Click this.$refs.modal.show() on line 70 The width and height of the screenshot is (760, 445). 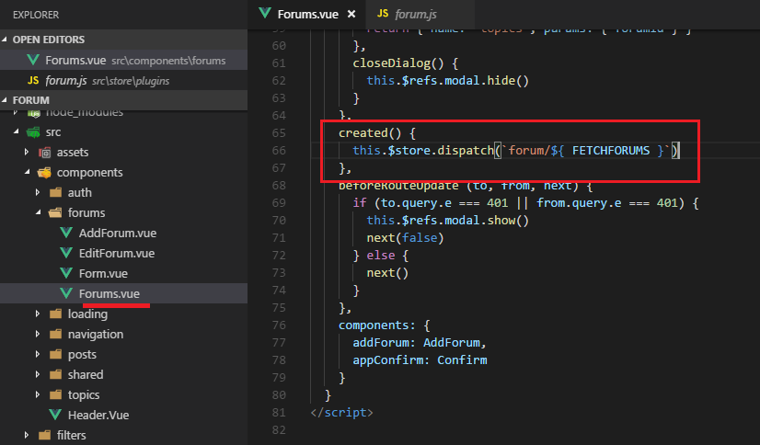point(448,221)
